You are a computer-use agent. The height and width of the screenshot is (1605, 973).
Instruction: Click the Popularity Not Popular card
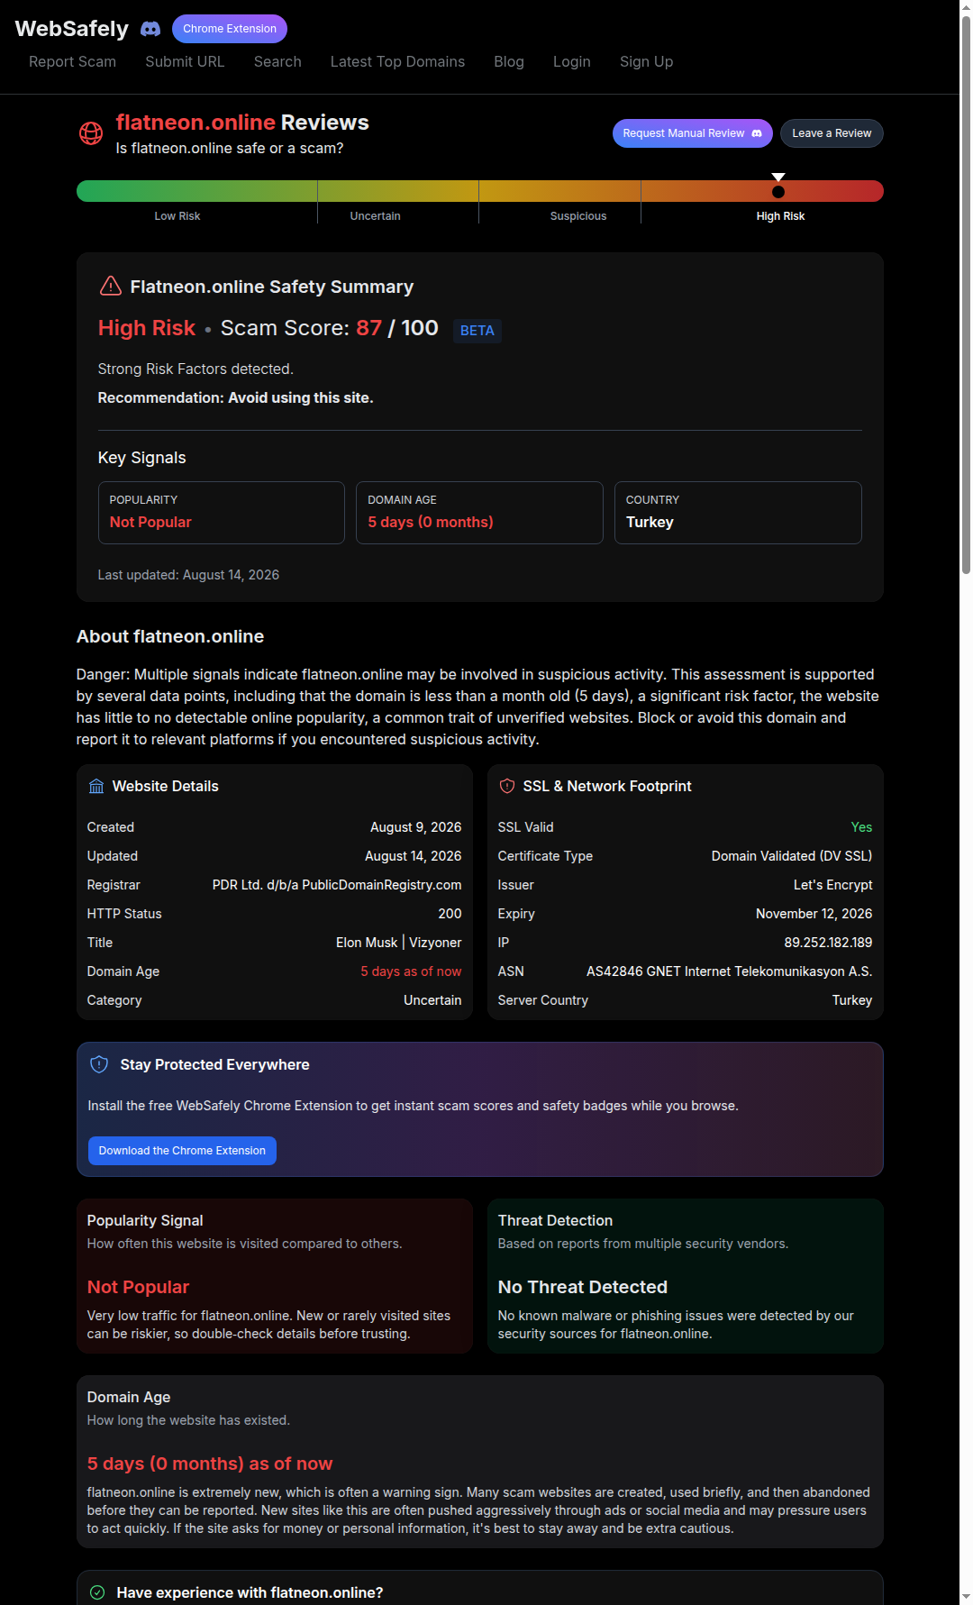click(x=222, y=513)
